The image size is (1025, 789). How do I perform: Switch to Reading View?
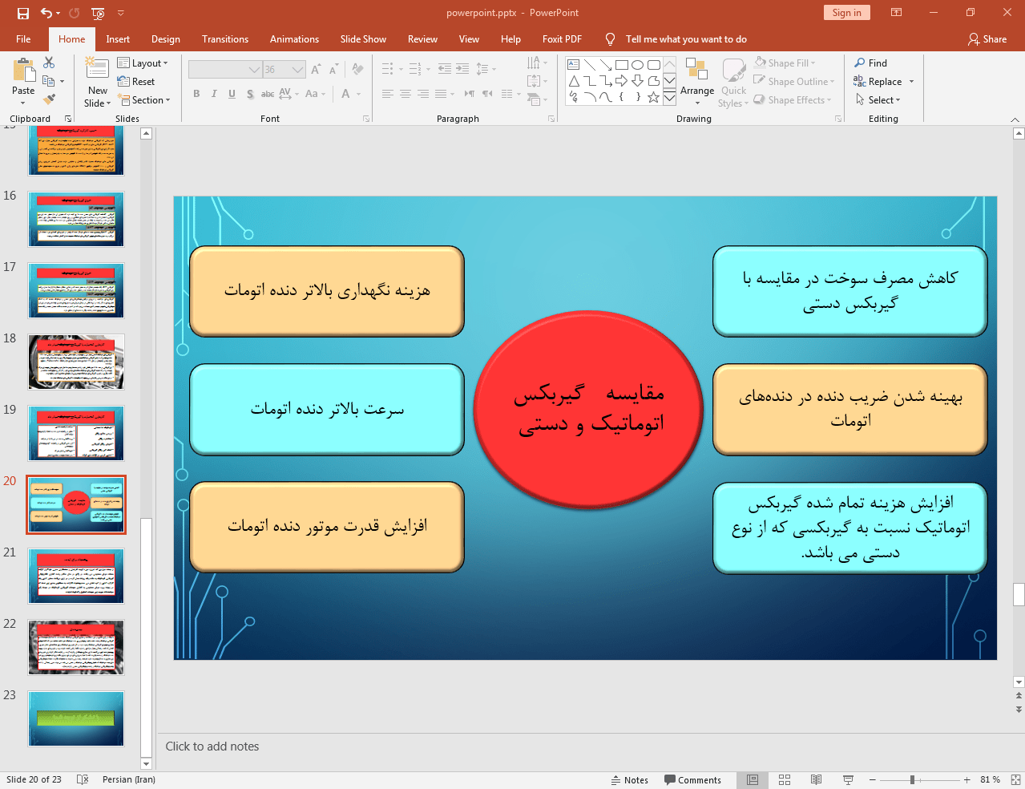click(816, 780)
